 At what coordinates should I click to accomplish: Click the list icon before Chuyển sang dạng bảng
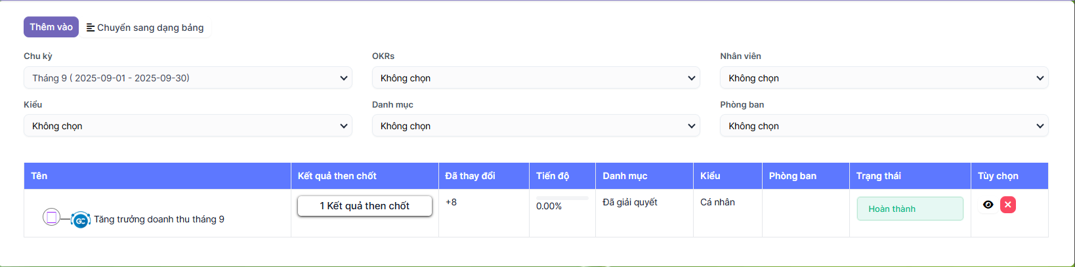click(x=91, y=28)
